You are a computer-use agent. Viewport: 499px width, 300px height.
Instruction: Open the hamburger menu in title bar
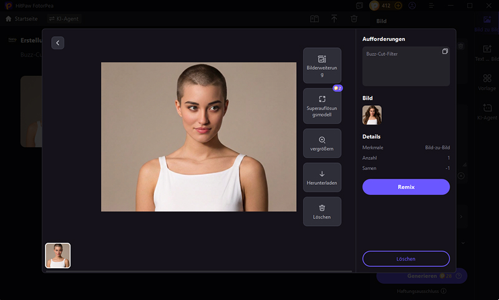point(431,6)
